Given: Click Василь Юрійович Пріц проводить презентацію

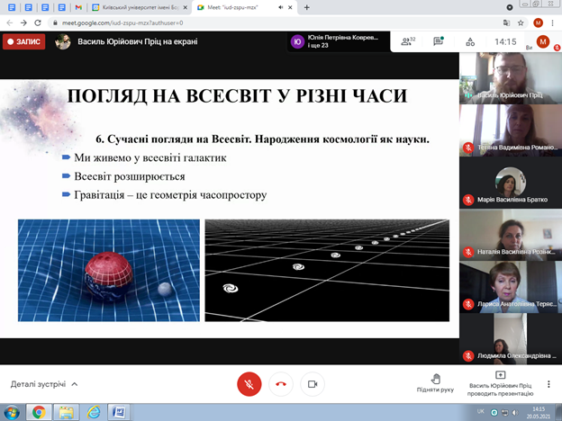Looking at the screenshot, I should click(x=500, y=384).
